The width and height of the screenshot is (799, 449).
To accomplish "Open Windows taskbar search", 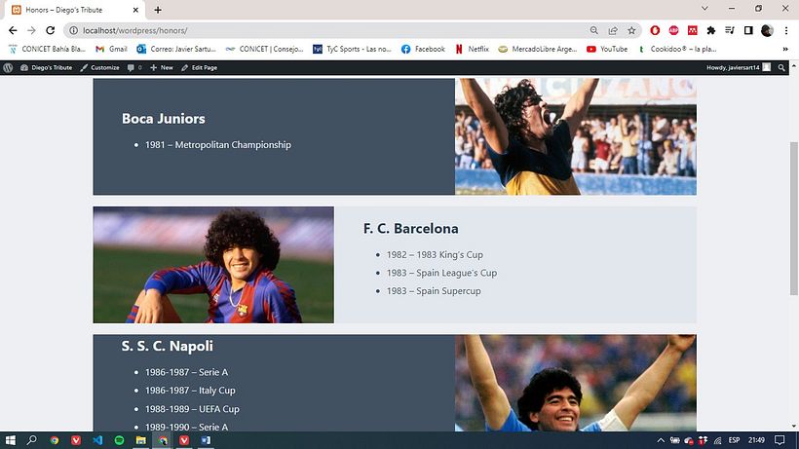I will [31, 440].
